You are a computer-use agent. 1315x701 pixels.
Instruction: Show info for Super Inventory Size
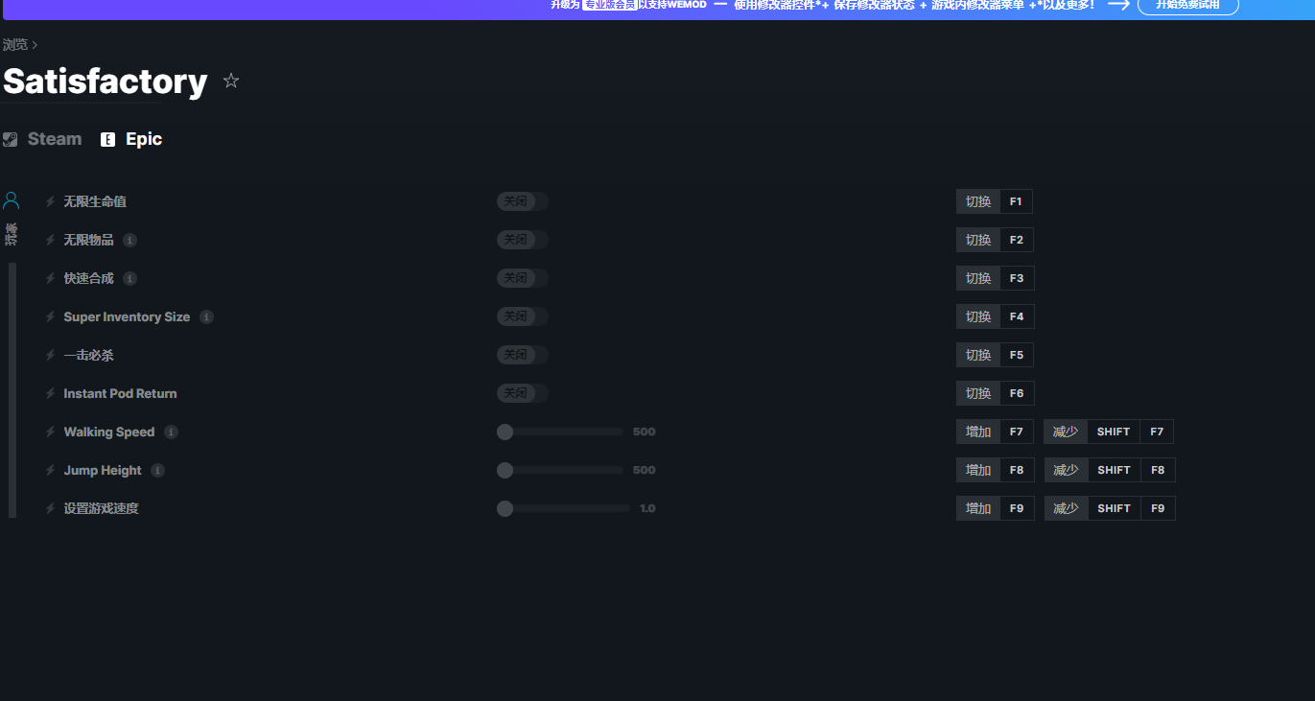click(206, 316)
